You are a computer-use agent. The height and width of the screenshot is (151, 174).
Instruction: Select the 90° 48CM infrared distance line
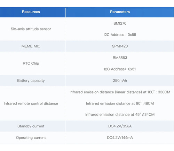tap(120, 103)
